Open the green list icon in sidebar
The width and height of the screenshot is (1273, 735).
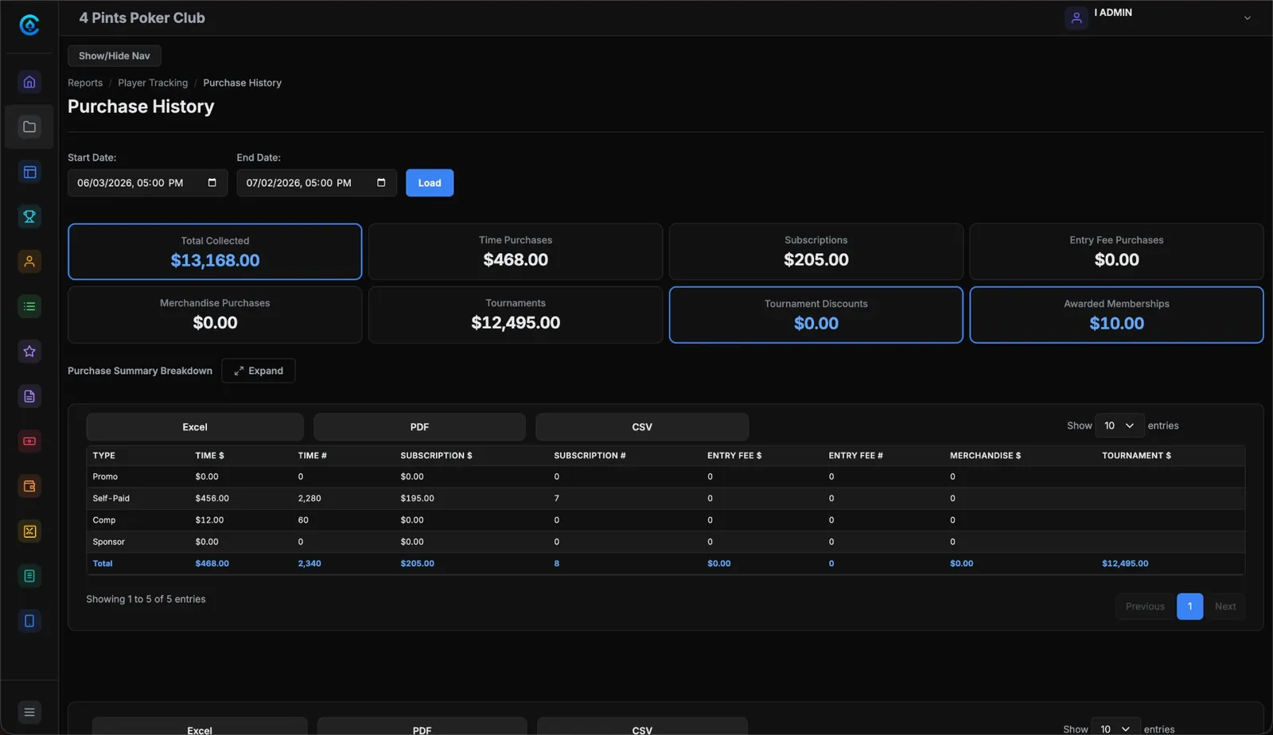(x=29, y=306)
